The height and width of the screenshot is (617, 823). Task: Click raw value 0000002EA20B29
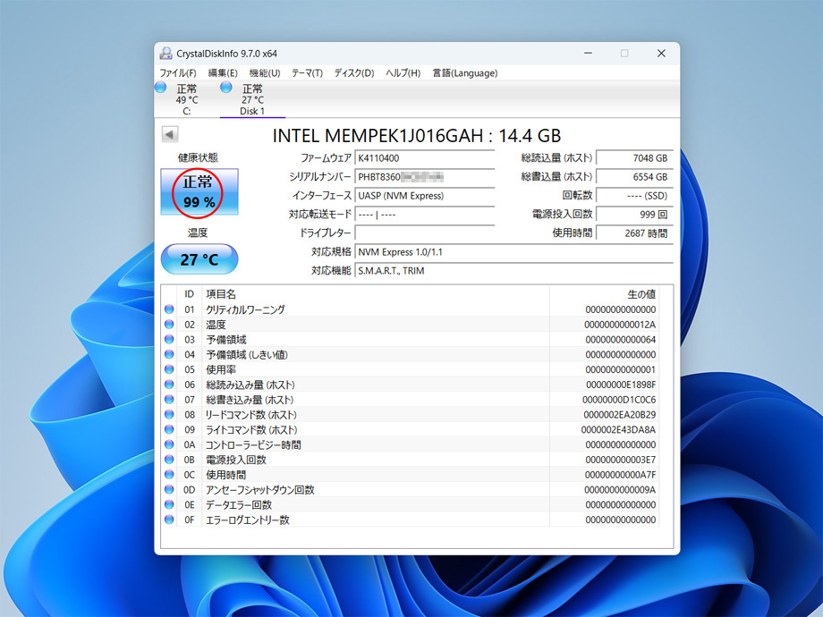(x=620, y=415)
